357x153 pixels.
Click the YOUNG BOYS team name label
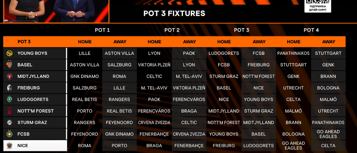(32, 53)
